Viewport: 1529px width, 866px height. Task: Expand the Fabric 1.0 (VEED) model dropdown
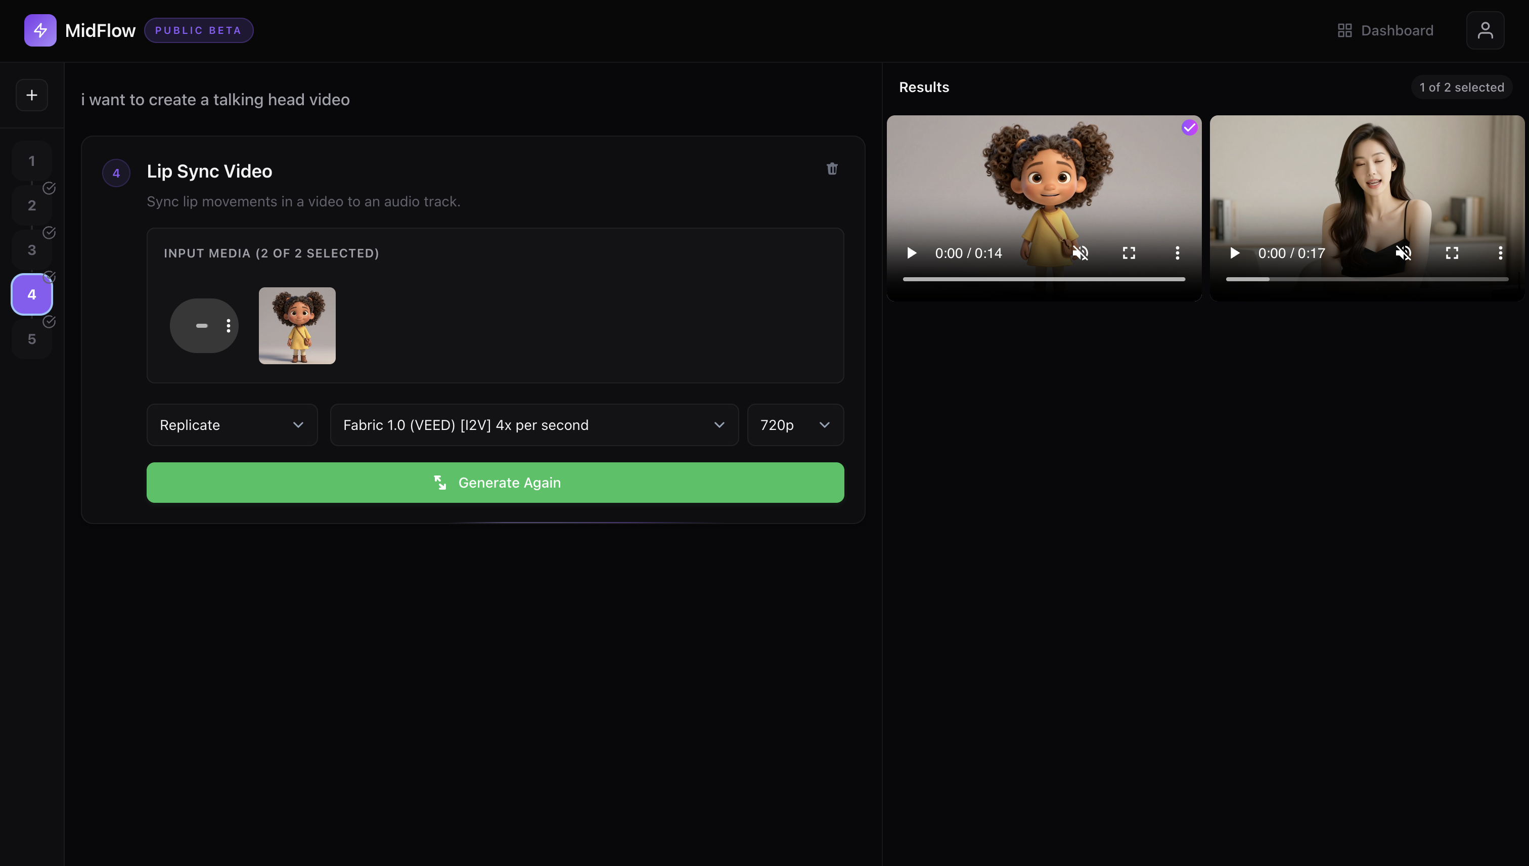coord(534,425)
